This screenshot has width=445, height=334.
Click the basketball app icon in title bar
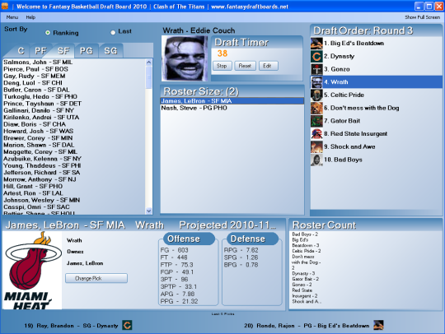click(x=5, y=6)
